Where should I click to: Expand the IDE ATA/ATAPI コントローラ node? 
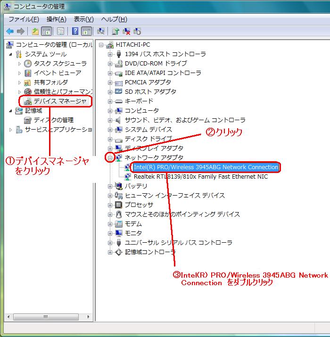(110, 73)
